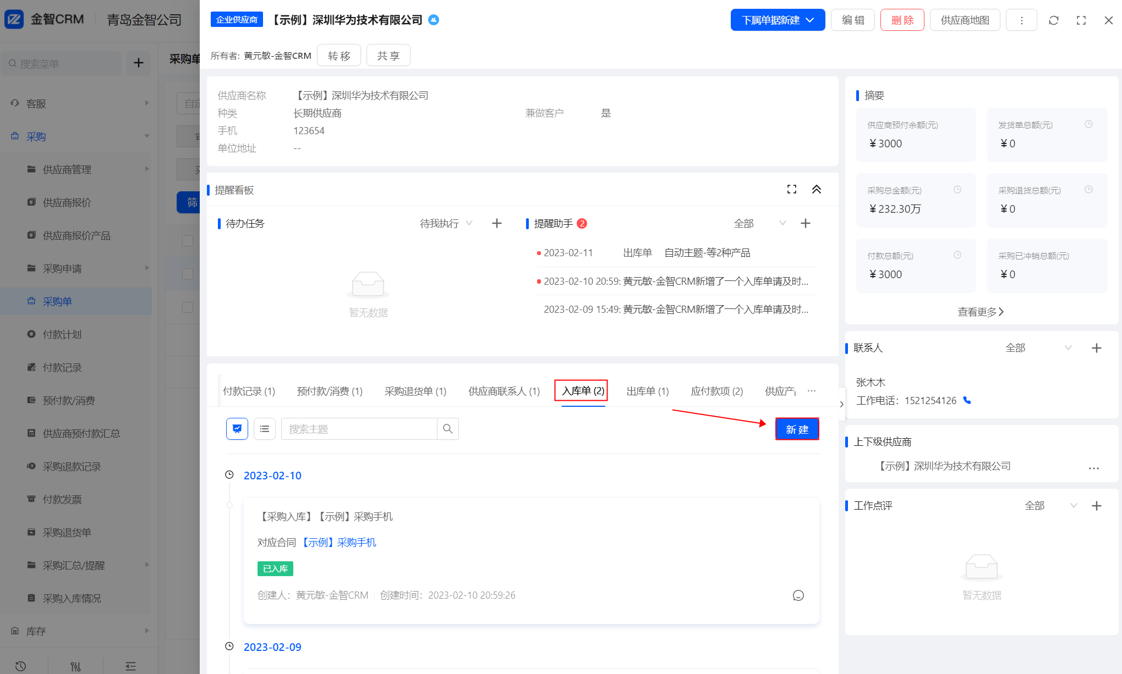1122x674 pixels.
Task: Open 付款发票 in sidebar
Action: coord(76,499)
